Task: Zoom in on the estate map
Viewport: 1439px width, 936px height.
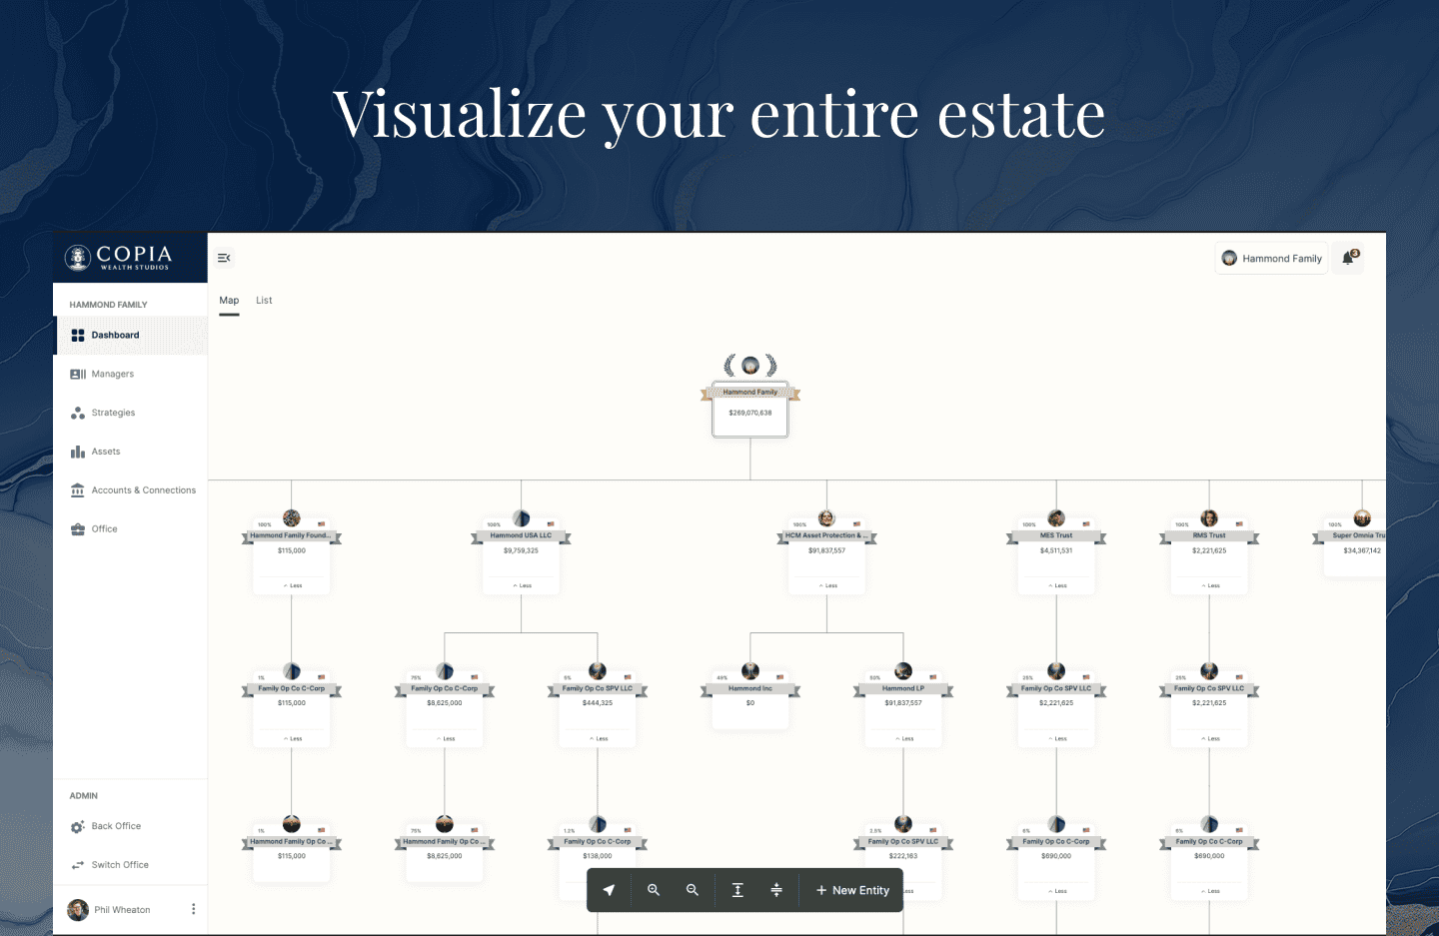Action: (x=654, y=890)
